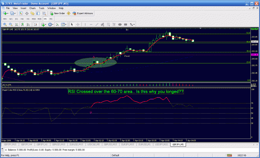The image size is (260, 158).
Task: Switch to the EURUSD,M1 chart tab
Action: coord(144,144)
